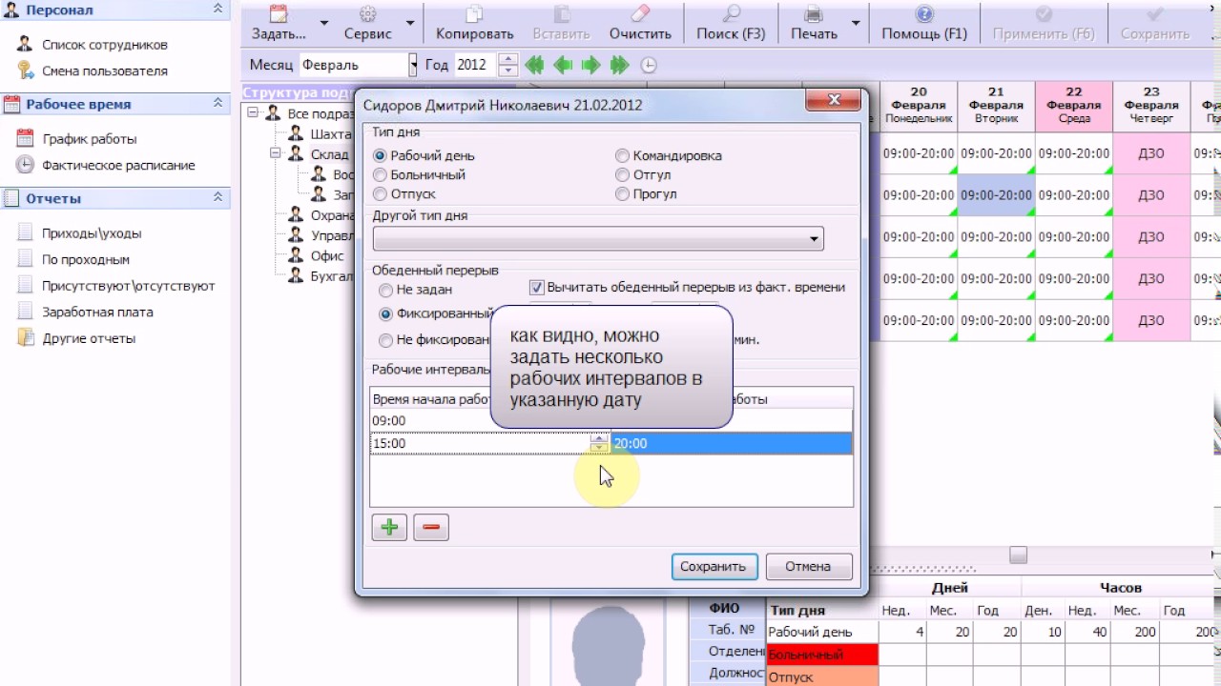Screen dimensions: 1221x686
Task: Open Поиск (F3) search tool
Action: (x=732, y=24)
